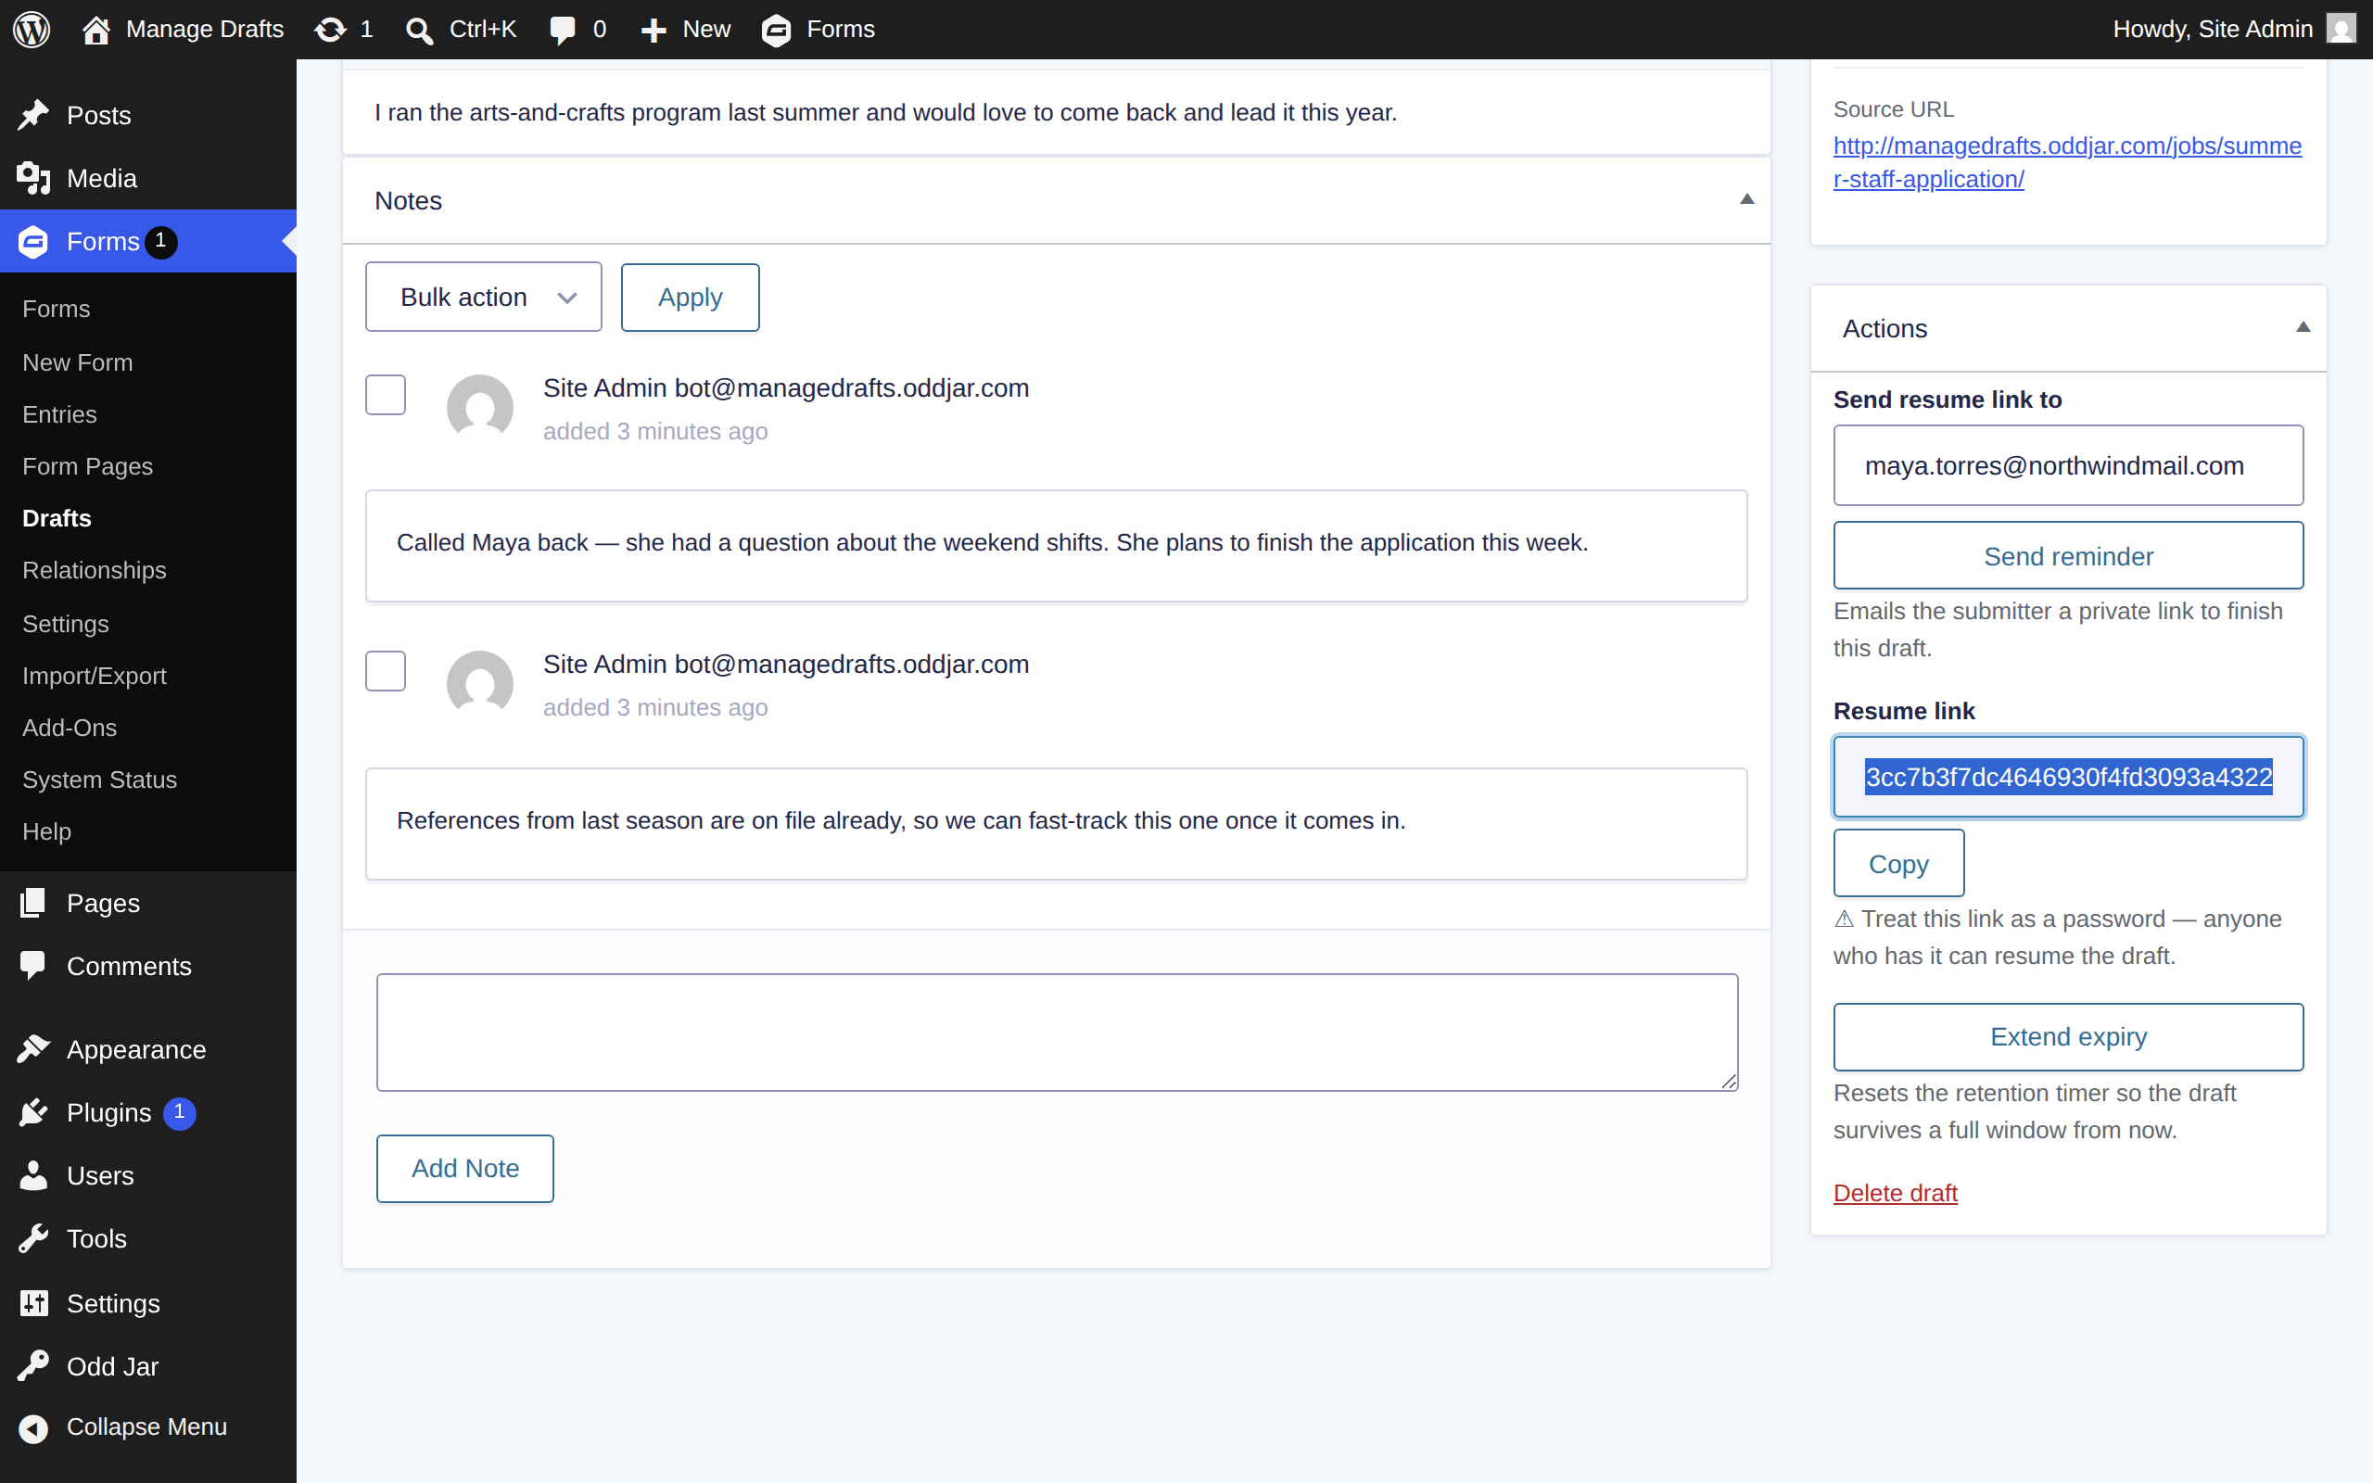This screenshot has height=1483, width=2373.
Task: Click the plus New icon in admin bar
Action: pyautogui.click(x=654, y=31)
